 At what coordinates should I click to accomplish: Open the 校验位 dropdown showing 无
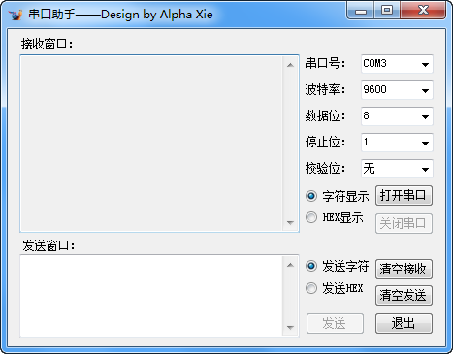(397, 169)
